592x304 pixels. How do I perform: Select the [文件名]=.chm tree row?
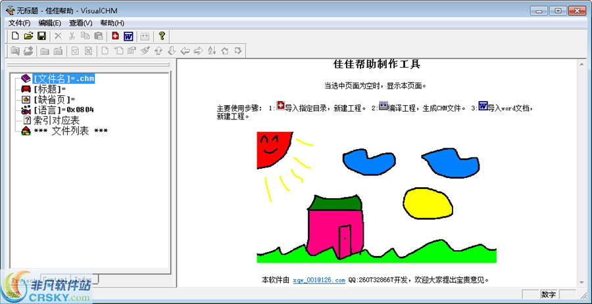click(x=64, y=79)
